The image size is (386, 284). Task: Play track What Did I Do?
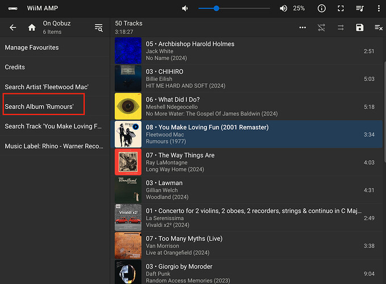(246, 106)
